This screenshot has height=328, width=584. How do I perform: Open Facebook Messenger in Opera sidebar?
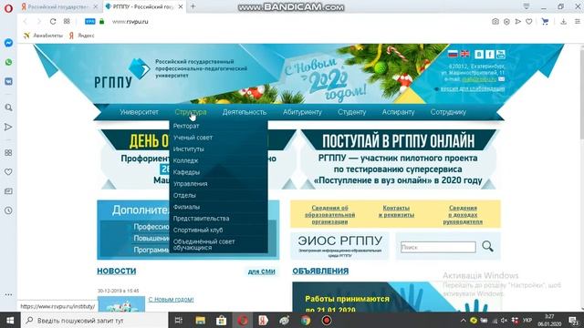(8, 43)
